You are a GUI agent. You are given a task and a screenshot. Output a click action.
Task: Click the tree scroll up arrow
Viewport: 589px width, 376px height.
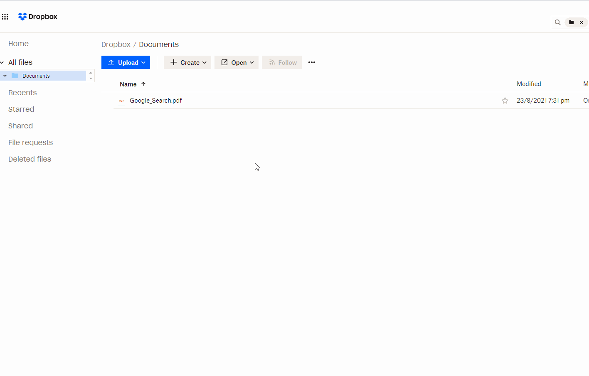click(91, 73)
